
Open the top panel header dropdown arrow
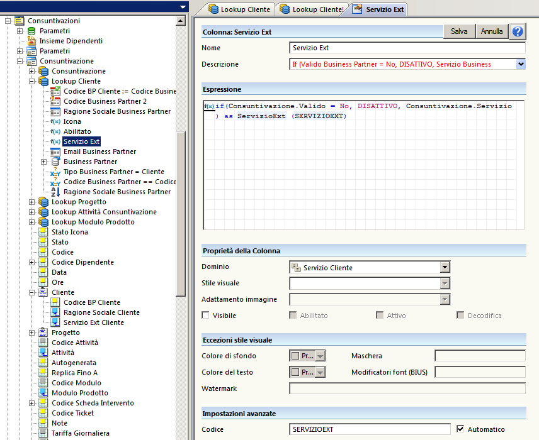tap(183, 7)
